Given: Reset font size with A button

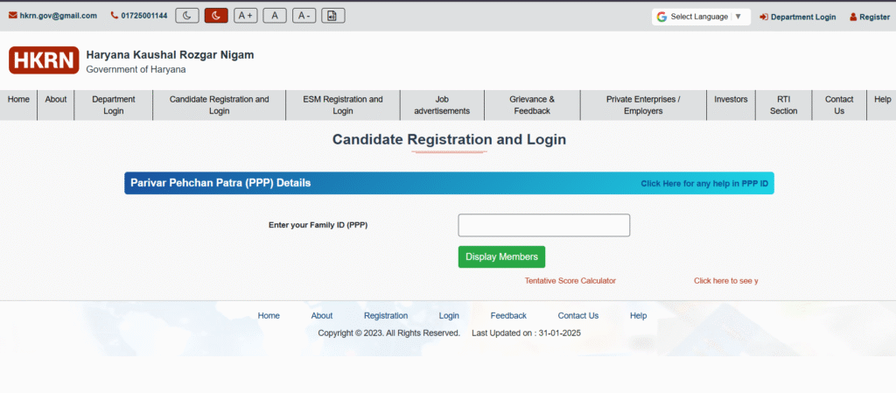Looking at the screenshot, I should [274, 16].
